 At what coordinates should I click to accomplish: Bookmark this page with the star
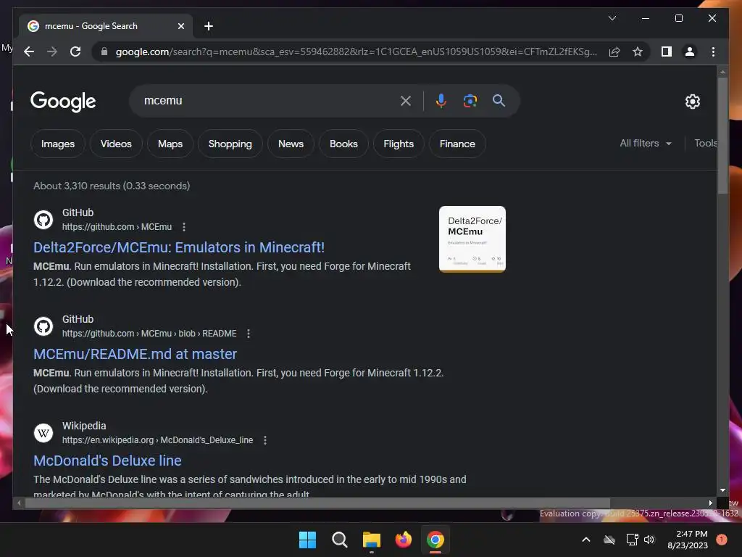pyautogui.click(x=638, y=51)
